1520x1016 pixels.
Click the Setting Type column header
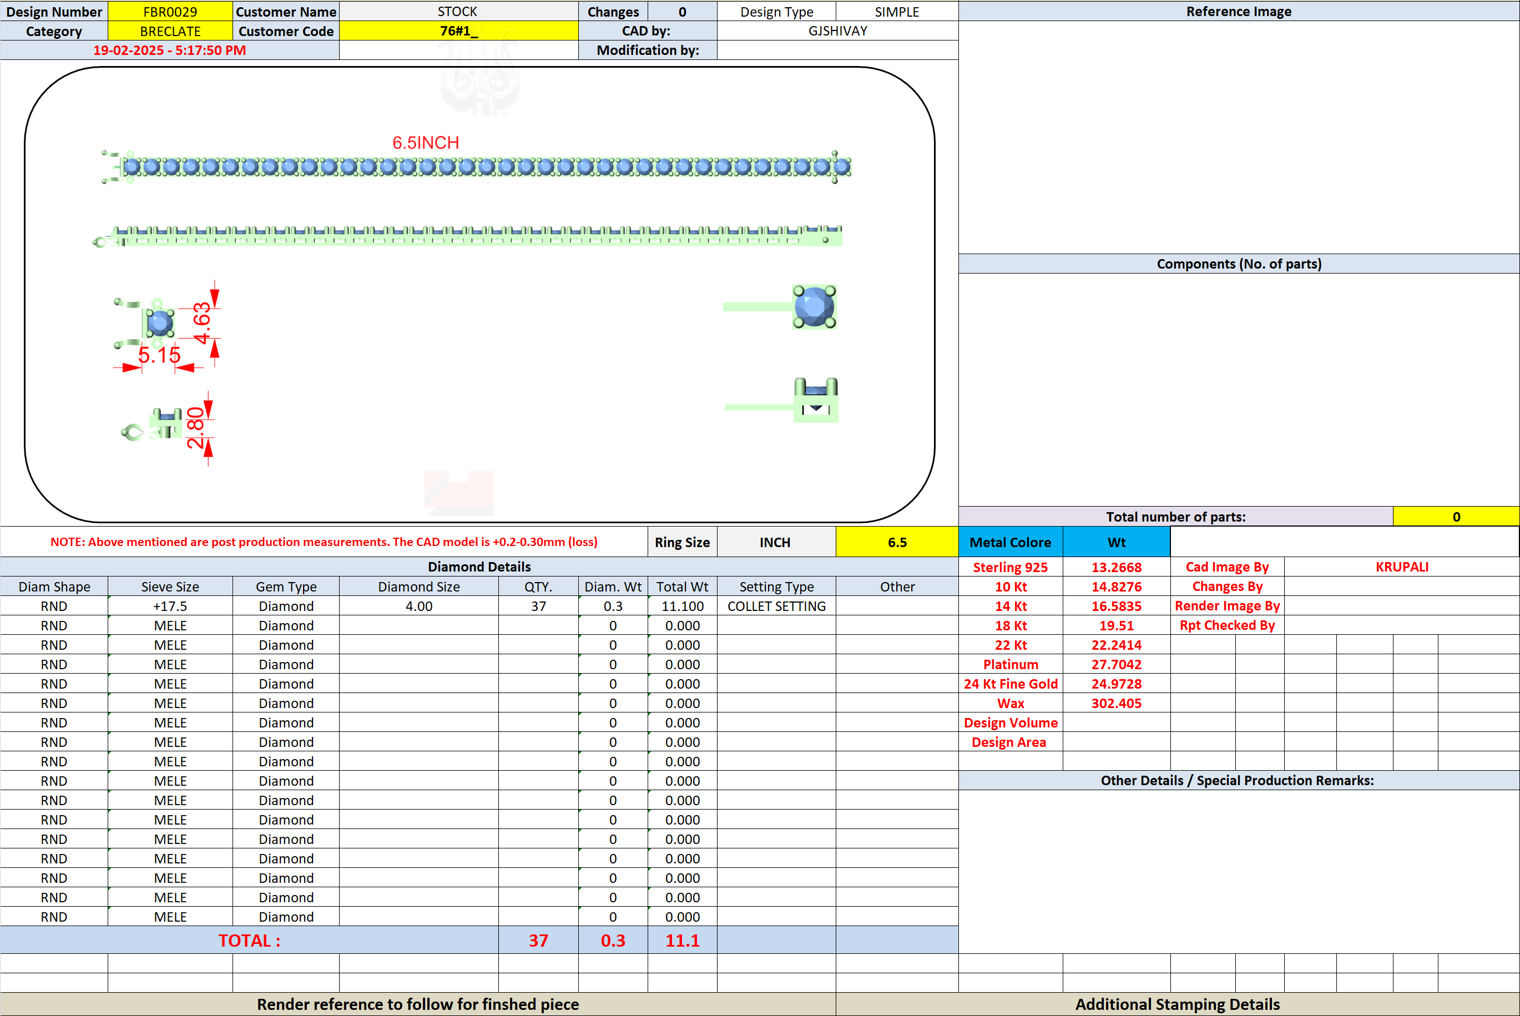[x=776, y=587]
